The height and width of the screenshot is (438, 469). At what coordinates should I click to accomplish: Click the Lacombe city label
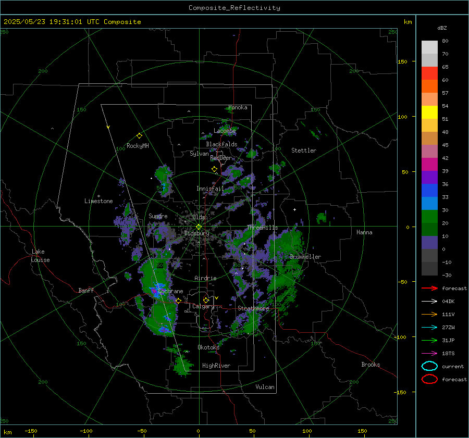pyautogui.click(x=225, y=131)
